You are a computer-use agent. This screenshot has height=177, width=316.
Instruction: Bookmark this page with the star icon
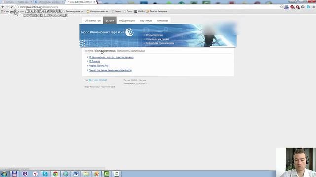(281, 7)
